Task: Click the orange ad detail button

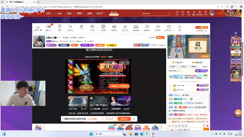Action: 119,86
